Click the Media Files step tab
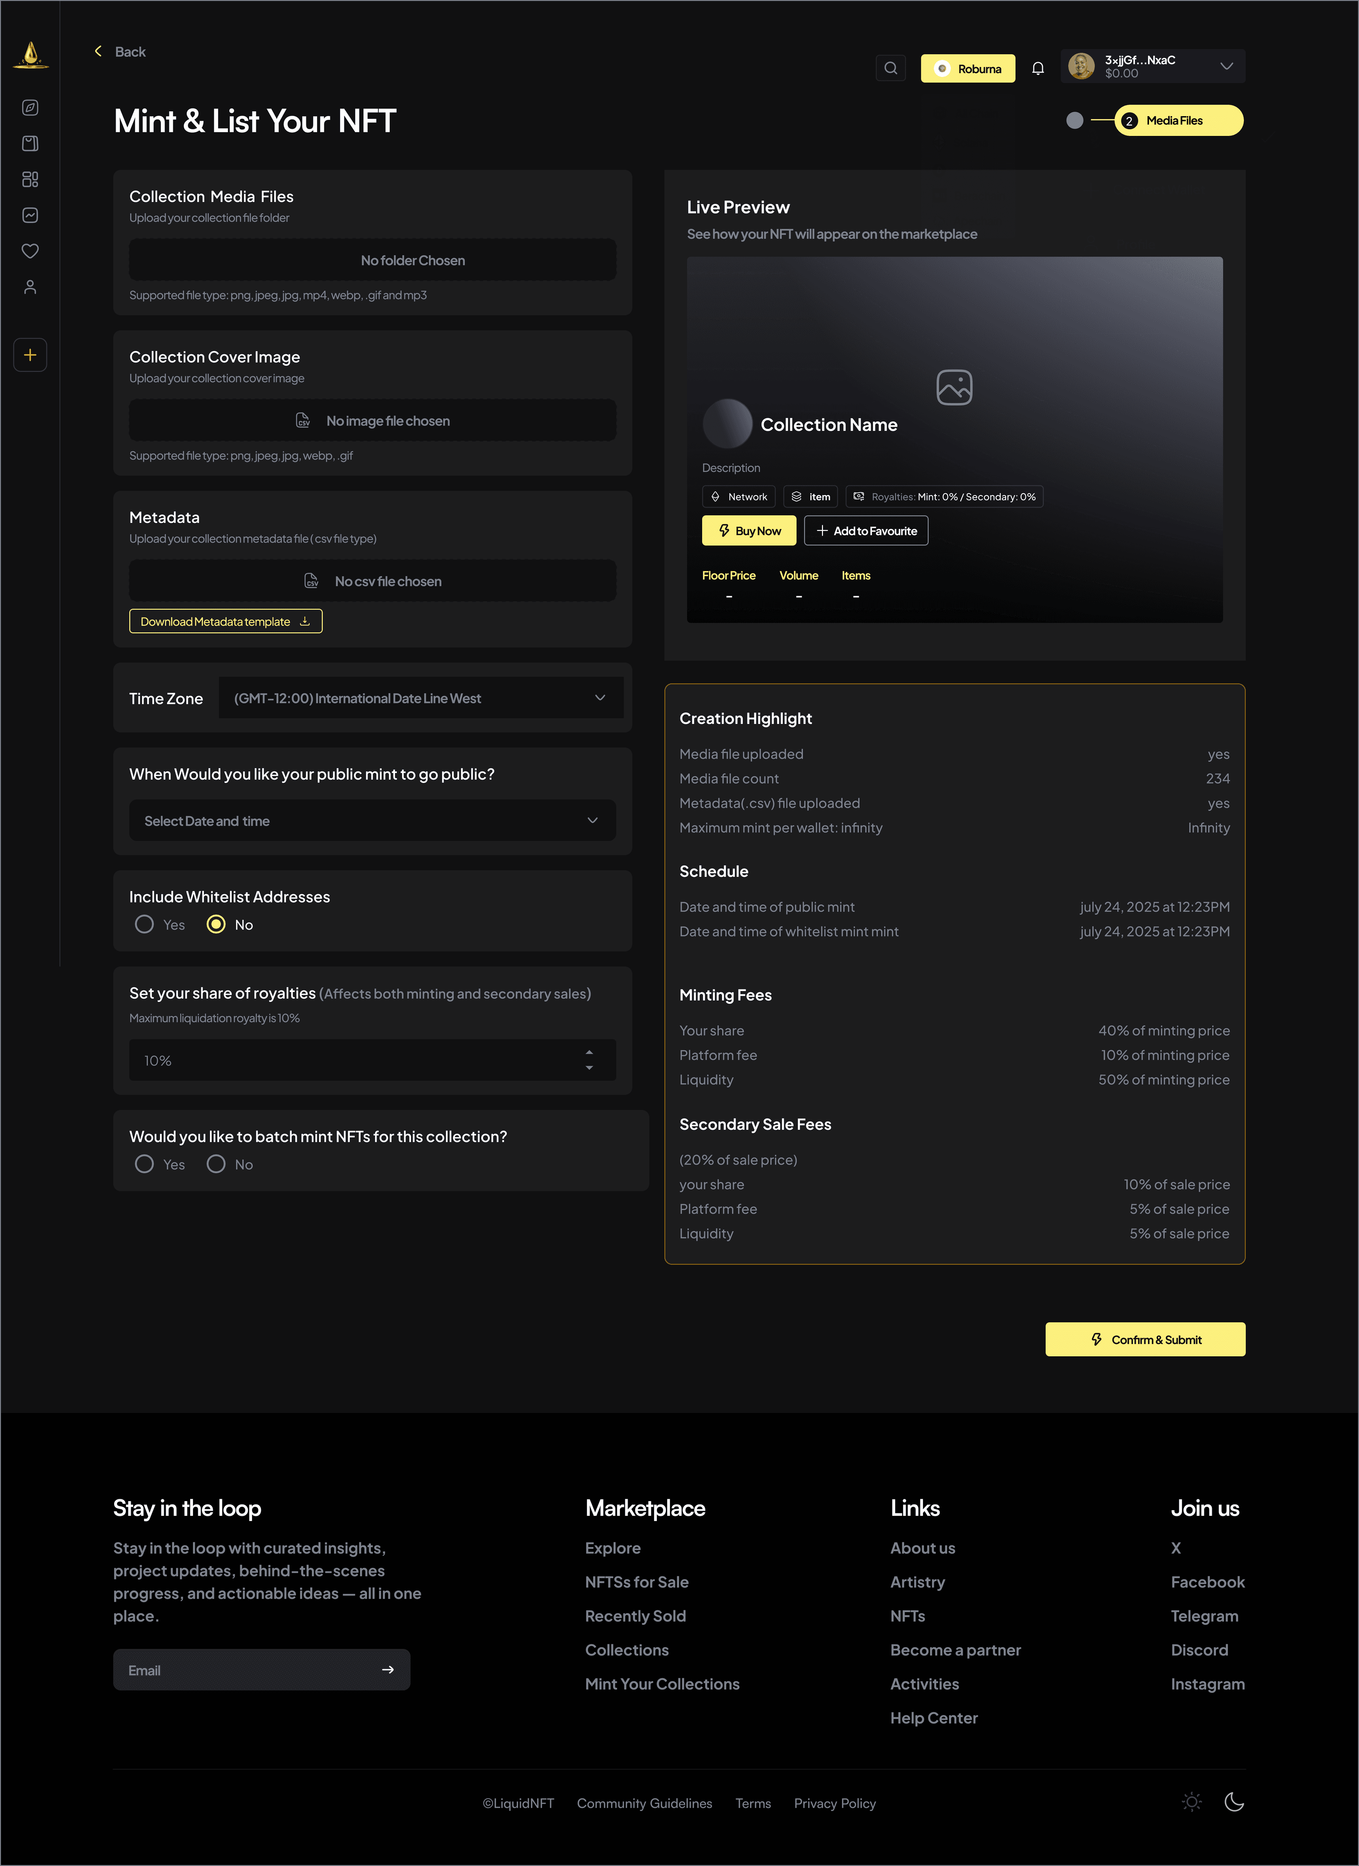 point(1179,120)
